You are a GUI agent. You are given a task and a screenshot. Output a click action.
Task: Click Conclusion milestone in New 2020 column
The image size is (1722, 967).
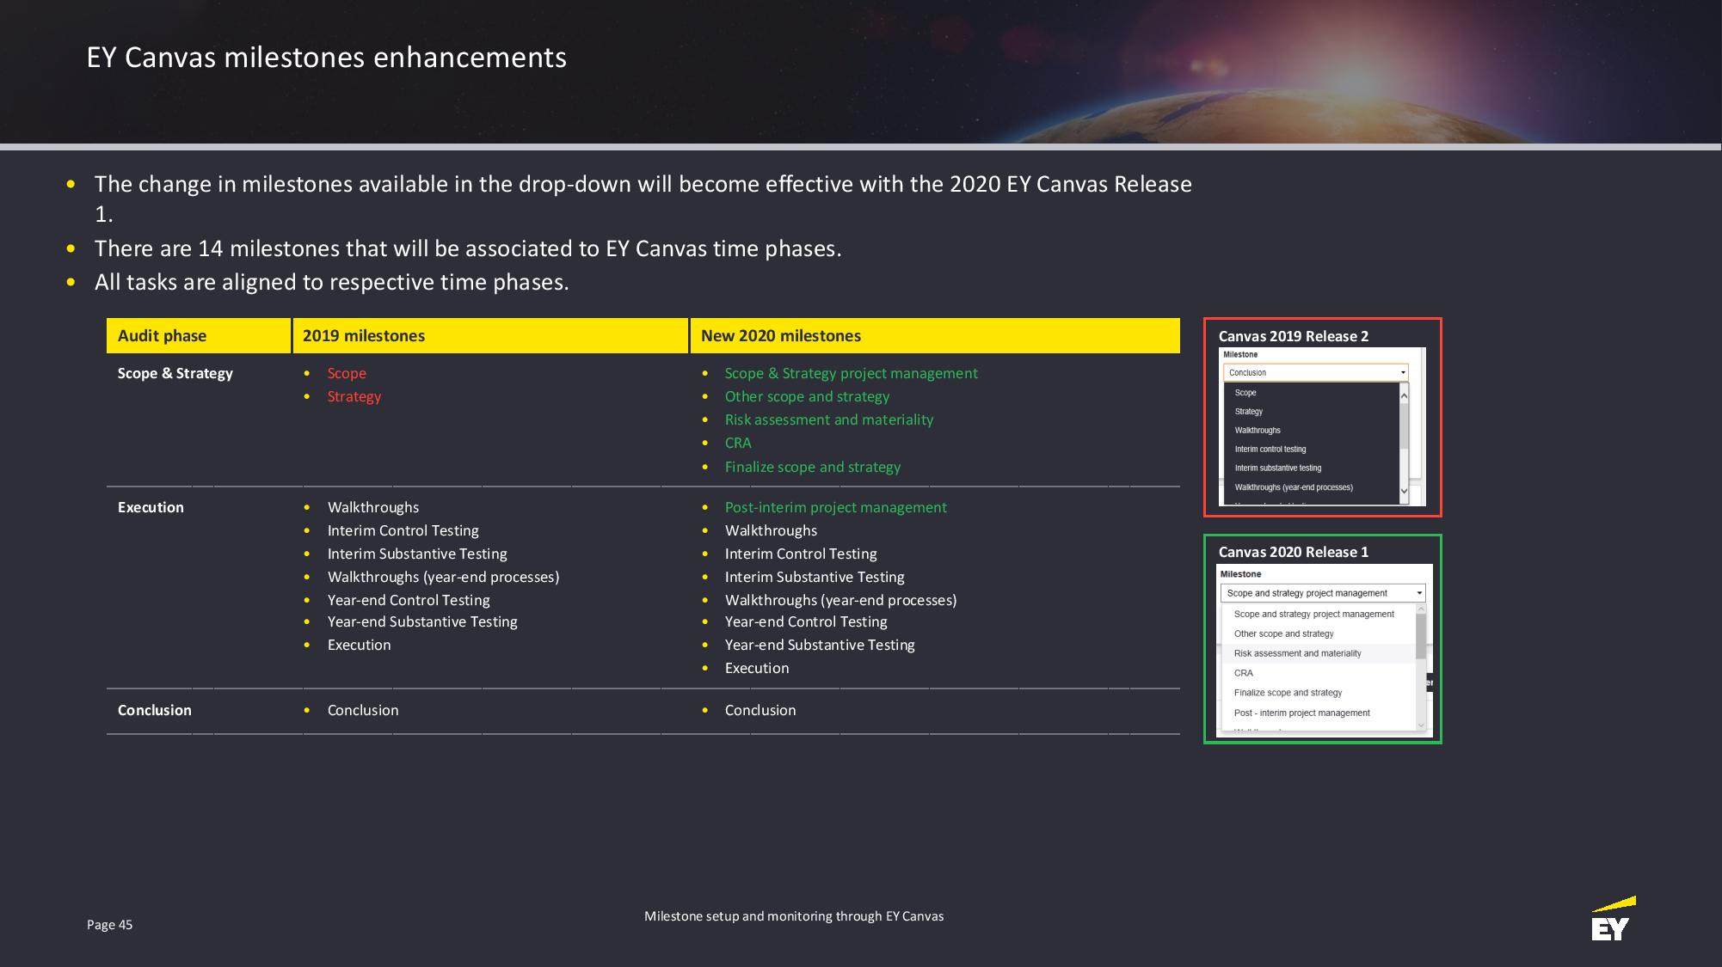click(760, 710)
